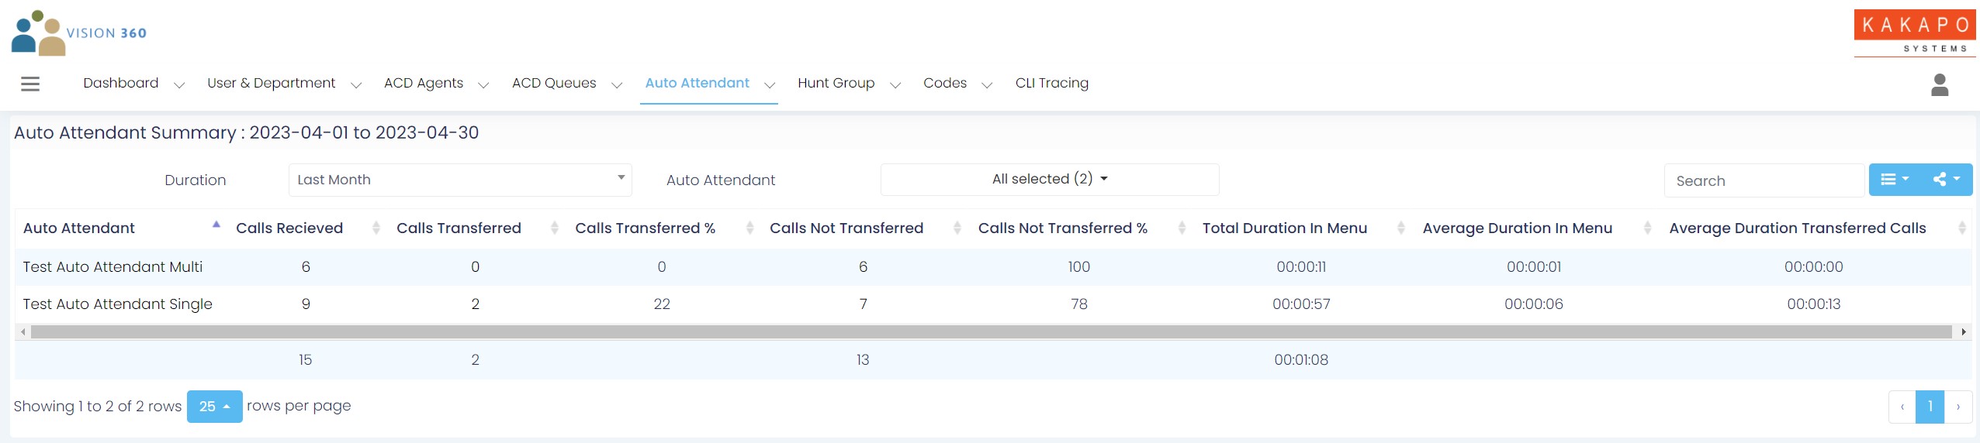Open the share export button

point(1947,180)
